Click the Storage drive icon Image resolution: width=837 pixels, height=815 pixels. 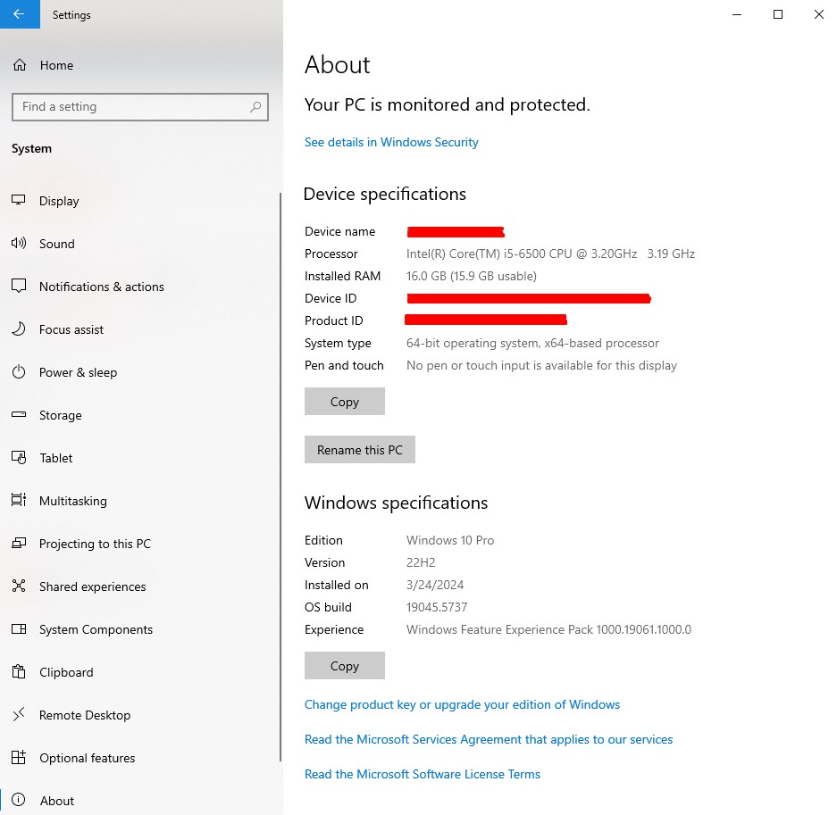coord(19,414)
